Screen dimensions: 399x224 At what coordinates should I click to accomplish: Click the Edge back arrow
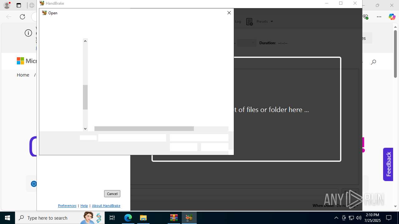(9, 17)
